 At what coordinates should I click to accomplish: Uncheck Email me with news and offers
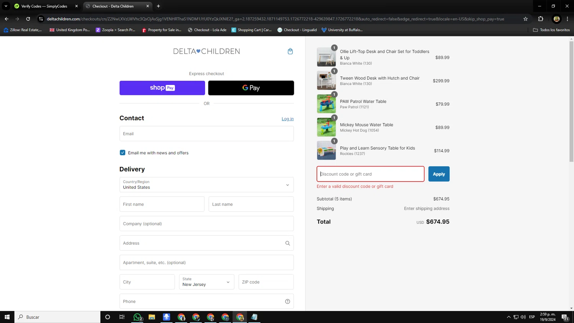122,153
